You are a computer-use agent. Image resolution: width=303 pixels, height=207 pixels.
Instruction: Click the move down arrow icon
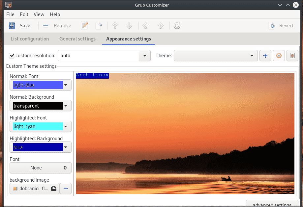[129, 26]
